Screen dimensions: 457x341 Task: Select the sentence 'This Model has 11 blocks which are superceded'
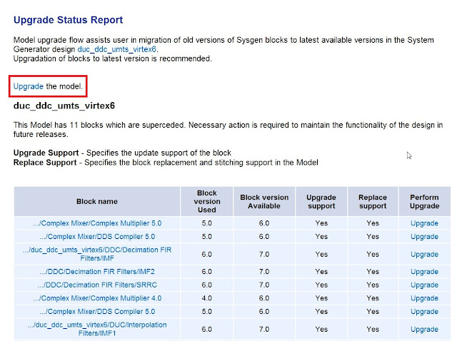tap(99, 126)
